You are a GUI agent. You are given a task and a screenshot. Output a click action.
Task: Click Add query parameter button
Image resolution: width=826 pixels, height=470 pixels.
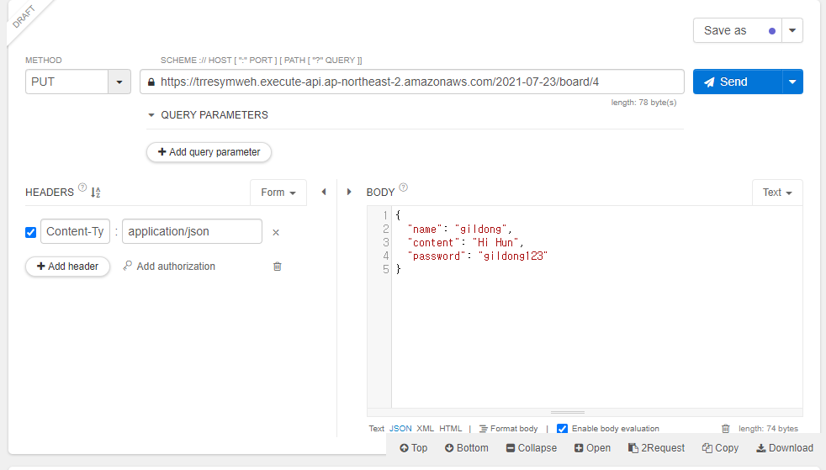point(209,152)
